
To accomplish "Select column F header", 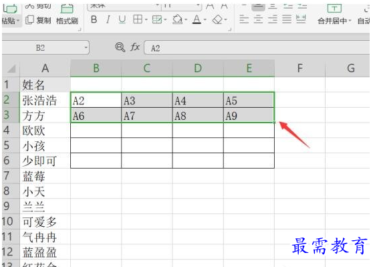I will tap(299, 68).
